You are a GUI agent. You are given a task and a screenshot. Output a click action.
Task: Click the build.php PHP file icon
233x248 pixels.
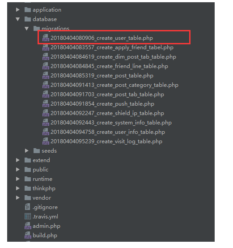point(28,235)
